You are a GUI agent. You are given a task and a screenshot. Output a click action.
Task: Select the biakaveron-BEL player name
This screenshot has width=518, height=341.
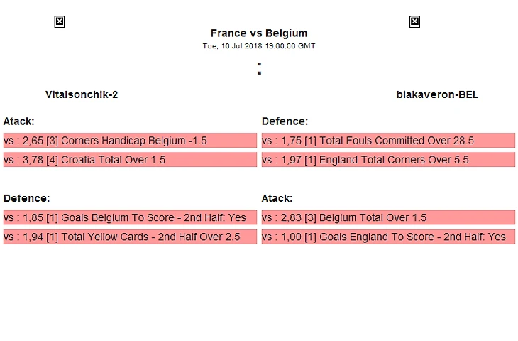437,94
